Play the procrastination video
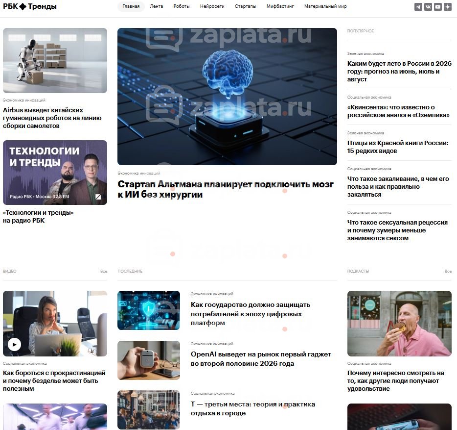Screen dimensions: 457x430 tap(14, 344)
